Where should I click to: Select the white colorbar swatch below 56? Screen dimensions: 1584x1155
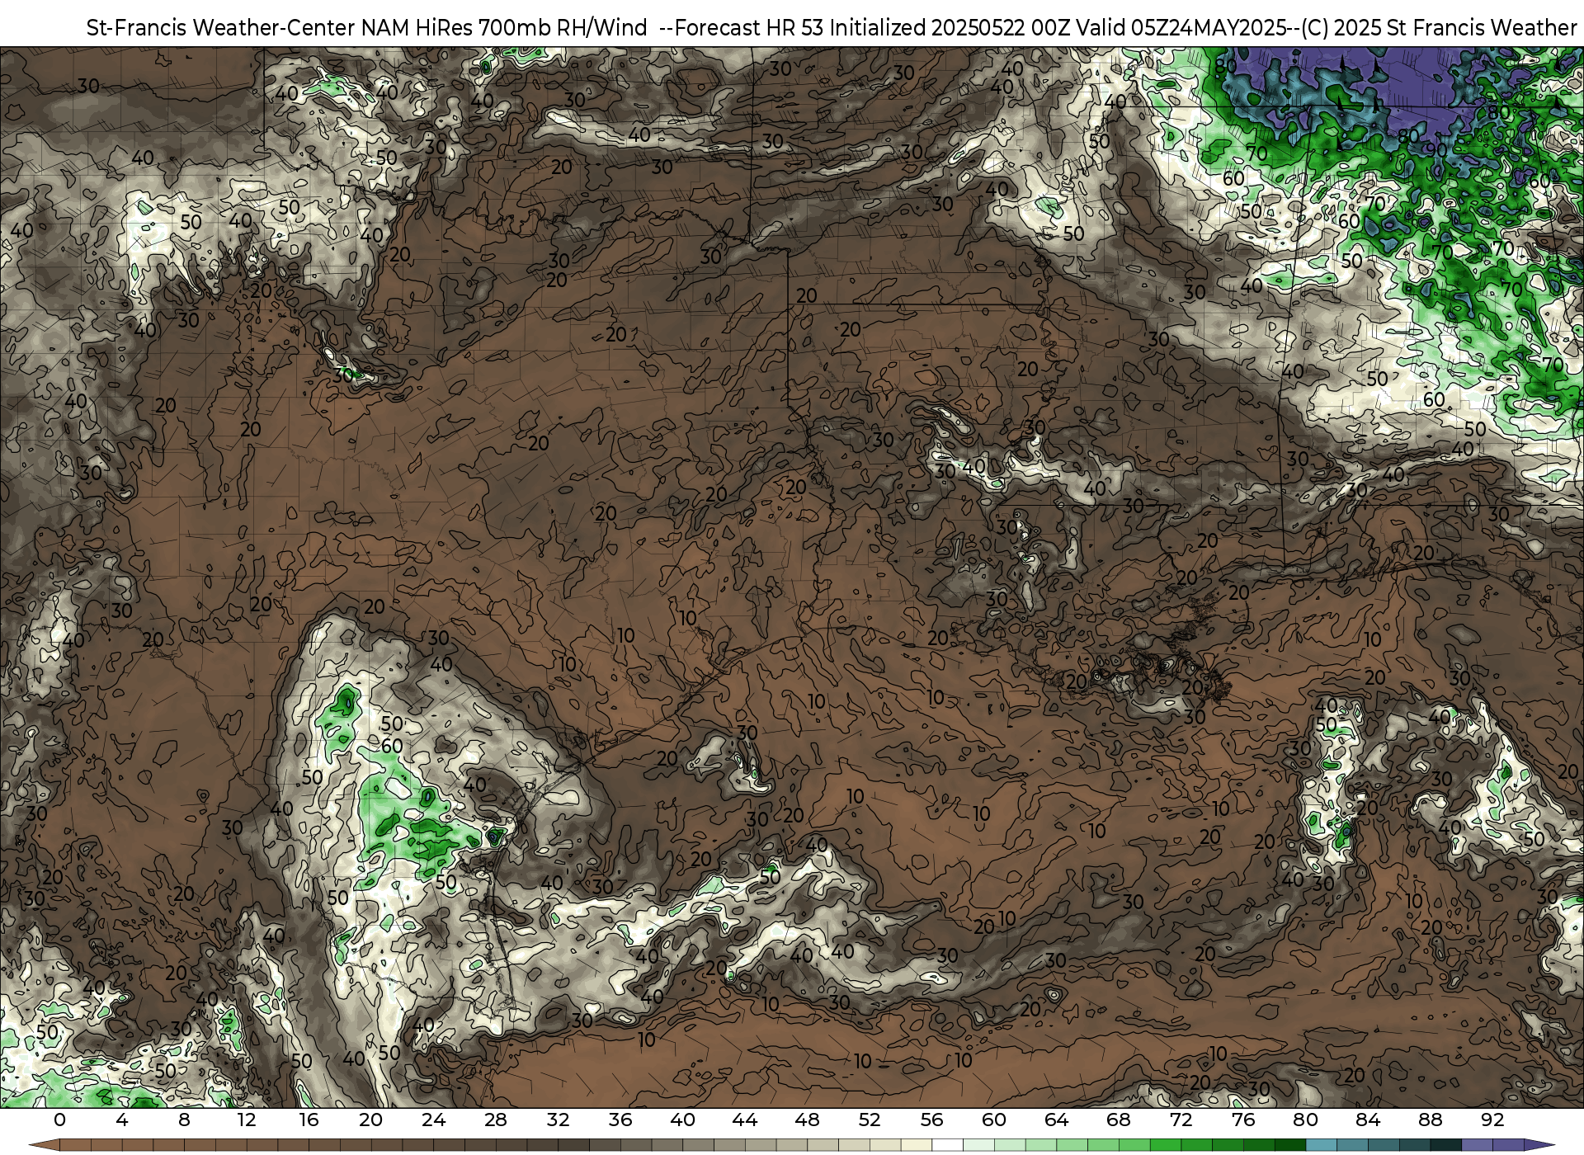947,1145
